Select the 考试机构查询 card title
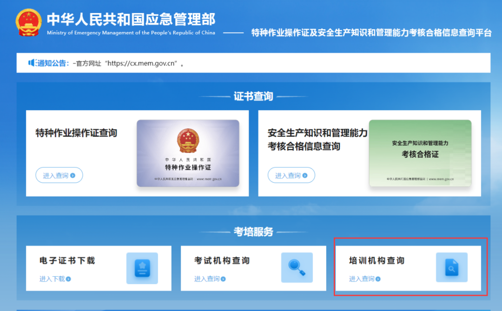 [222, 261]
